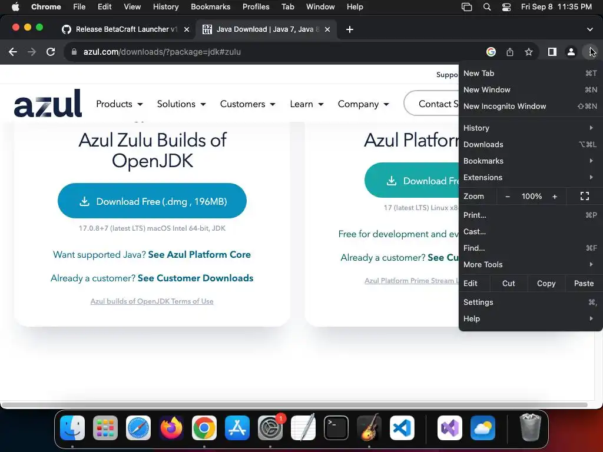The image size is (603, 452).
Task: Expand the History submenu
Action: click(531, 128)
